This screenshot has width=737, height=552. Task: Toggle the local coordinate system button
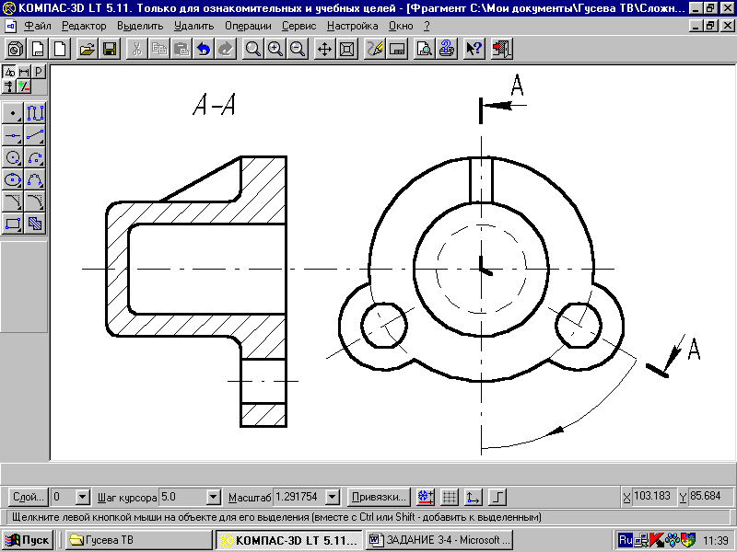tap(474, 497)
